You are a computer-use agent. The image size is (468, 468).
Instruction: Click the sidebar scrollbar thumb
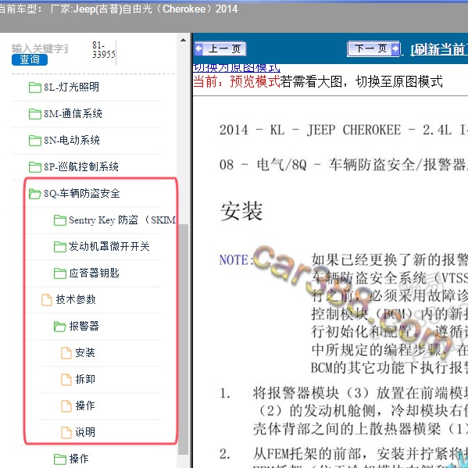(x=184, y=339)
